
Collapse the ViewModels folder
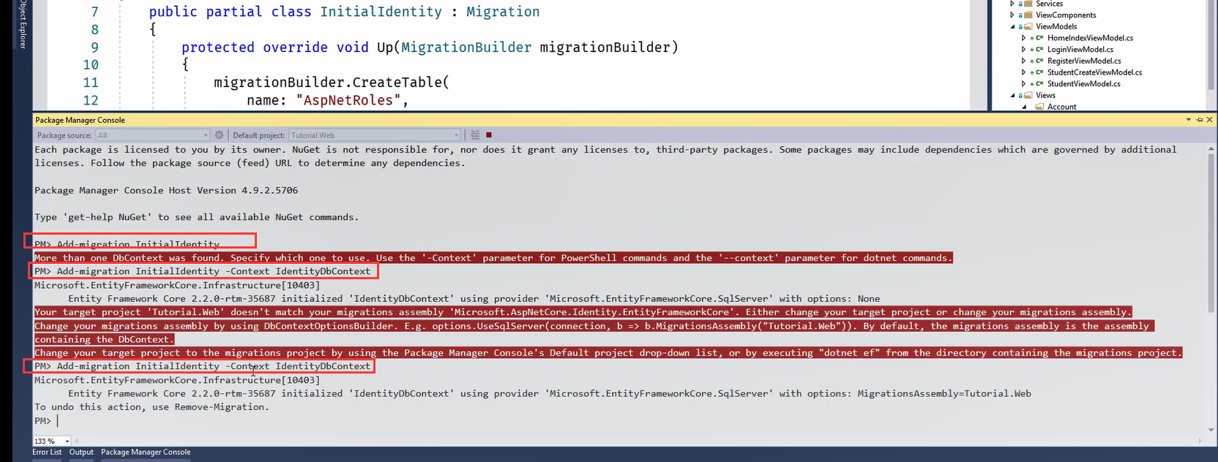coord(1013,26)
